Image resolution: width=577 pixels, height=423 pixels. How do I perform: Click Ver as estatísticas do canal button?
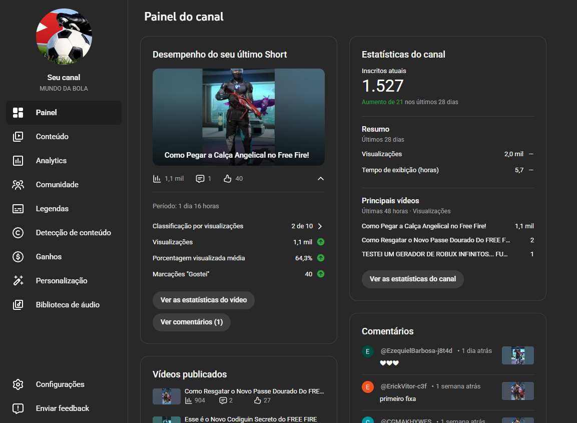coord(412,279)
